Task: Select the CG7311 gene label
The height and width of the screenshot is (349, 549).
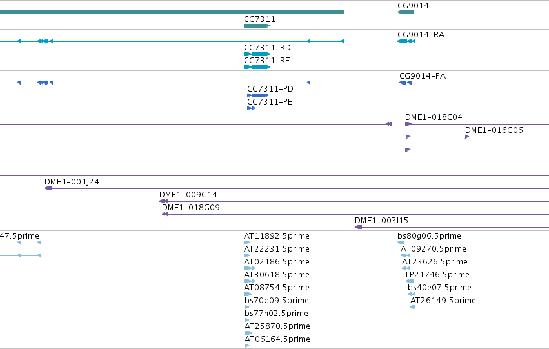Action: pos(259,19)
